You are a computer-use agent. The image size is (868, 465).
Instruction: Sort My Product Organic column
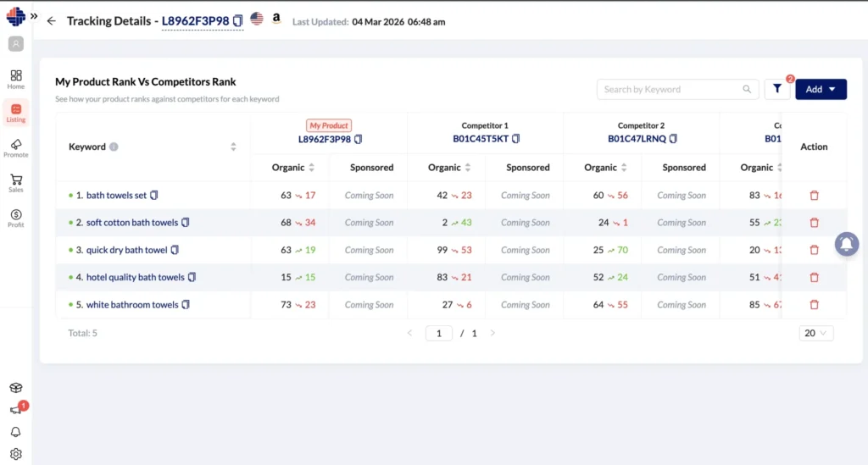coord(311,168)
